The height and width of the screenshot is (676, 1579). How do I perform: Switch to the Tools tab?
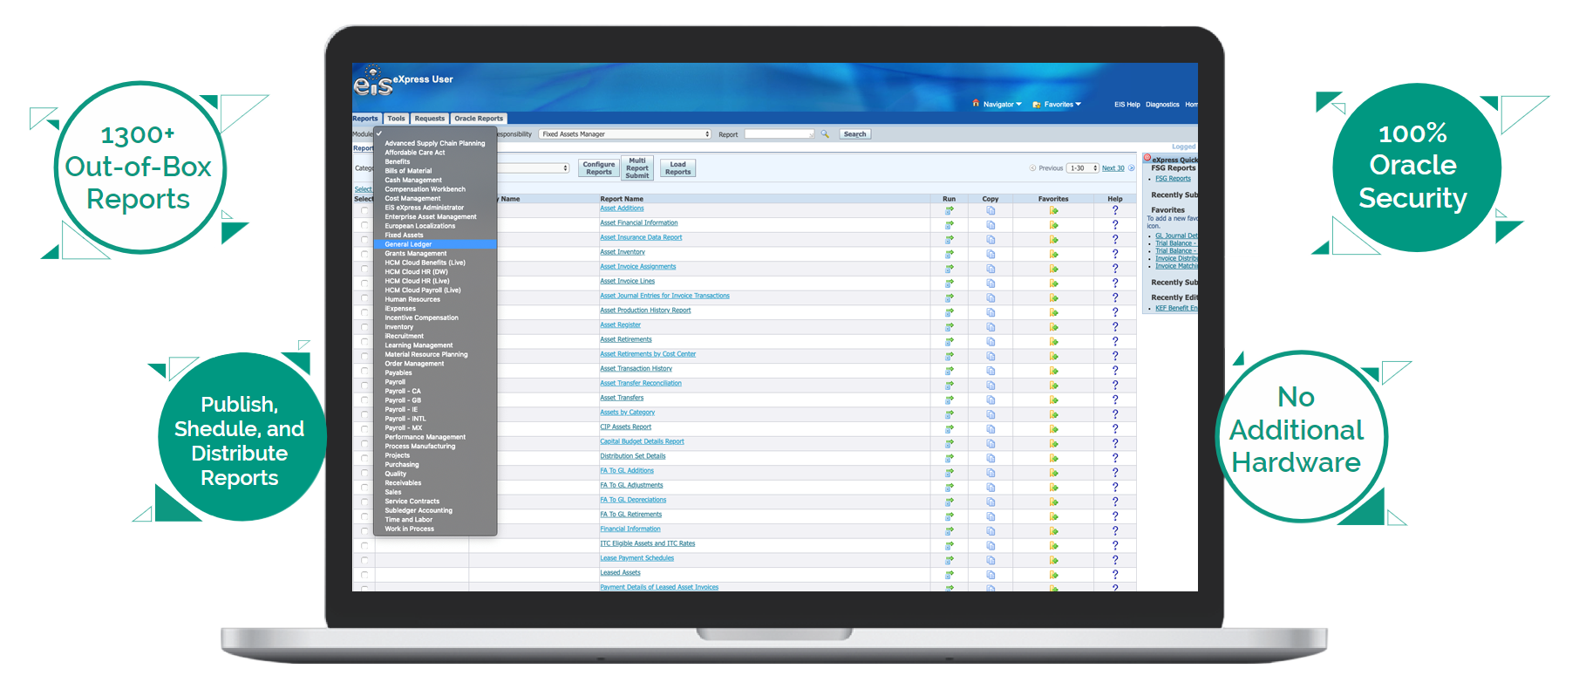(396, 119)
